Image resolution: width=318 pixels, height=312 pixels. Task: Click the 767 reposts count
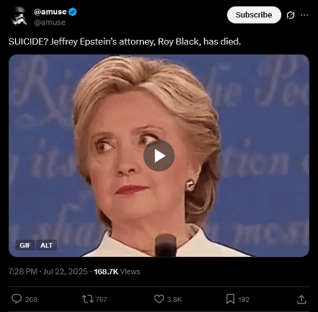click(x=101, y=299)
